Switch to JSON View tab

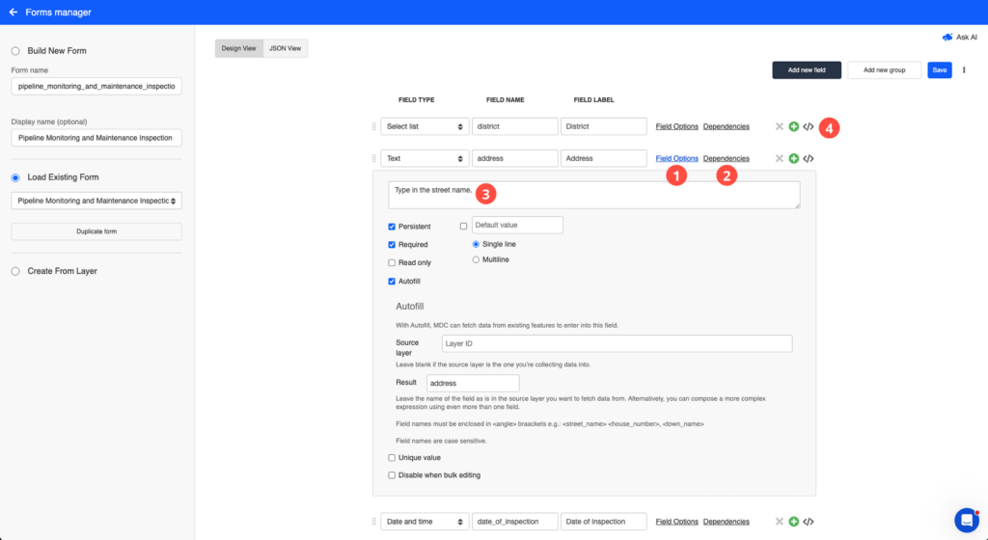[x=286, y=48]
